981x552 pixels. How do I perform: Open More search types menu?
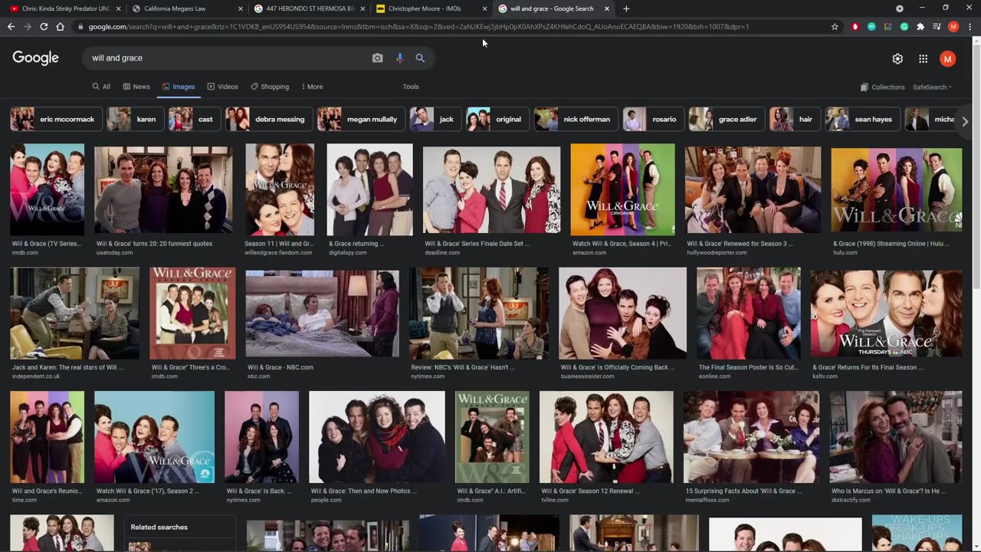pyautogui.click(x=312, y=87)
